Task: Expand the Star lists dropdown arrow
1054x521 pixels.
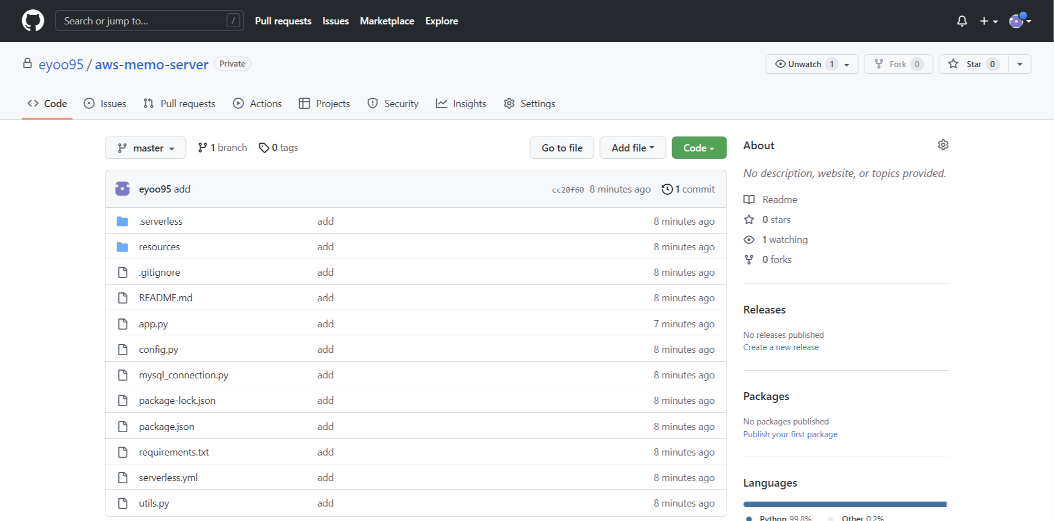Action: point(1020,64)
